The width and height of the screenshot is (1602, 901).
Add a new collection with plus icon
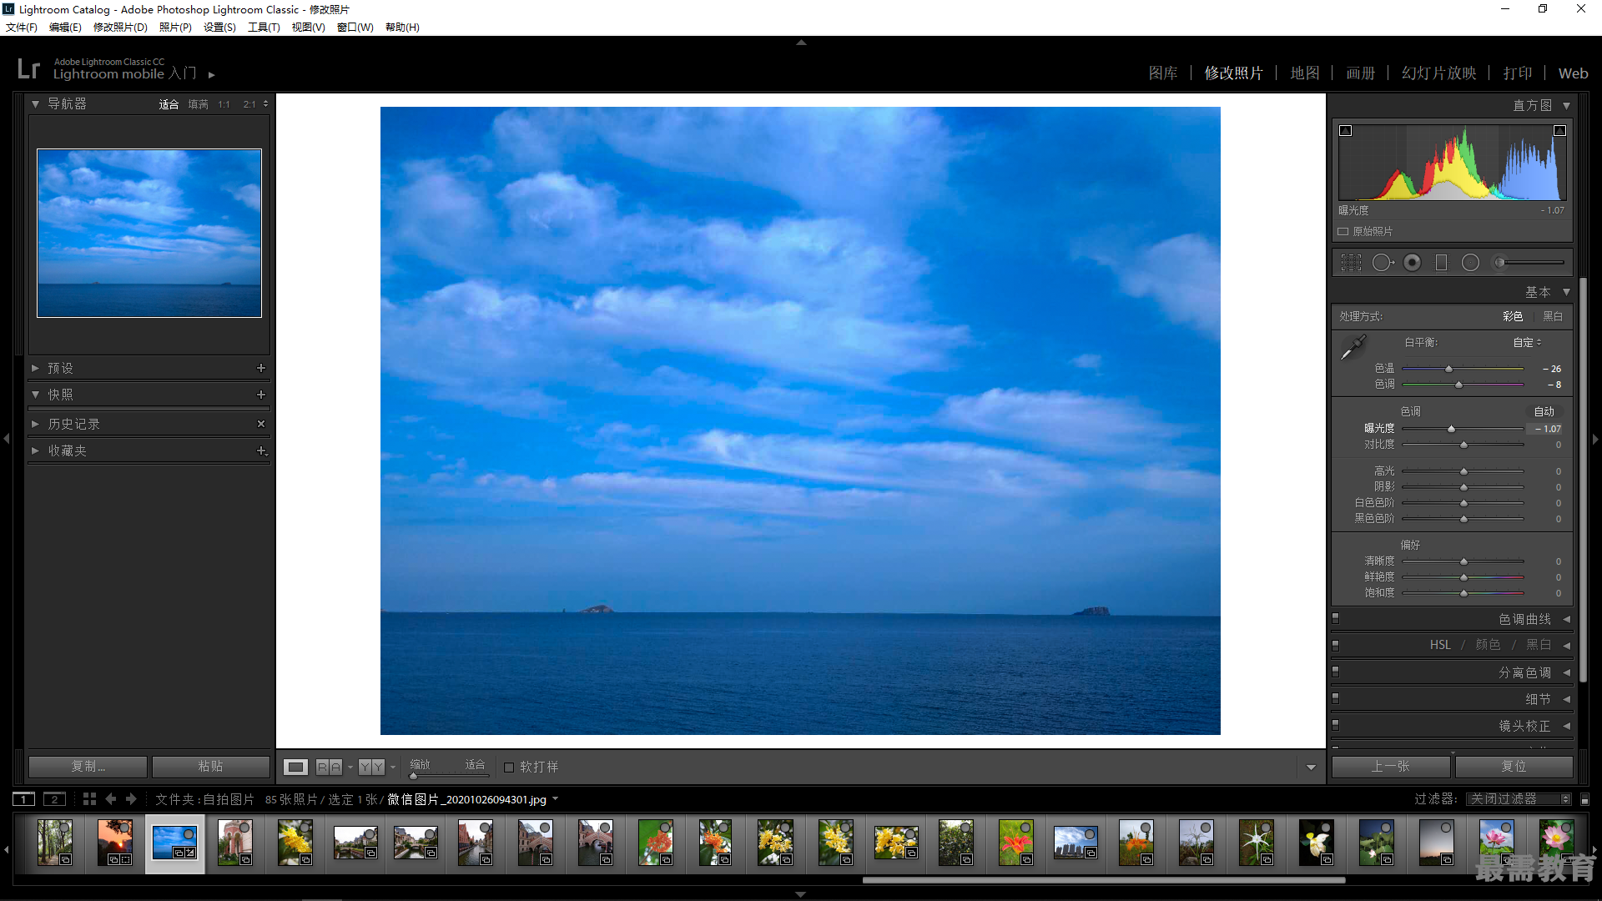click(x=261, y=450)
